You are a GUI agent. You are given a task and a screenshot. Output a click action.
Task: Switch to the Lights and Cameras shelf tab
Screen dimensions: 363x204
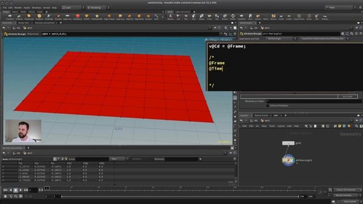coord(183,12)
